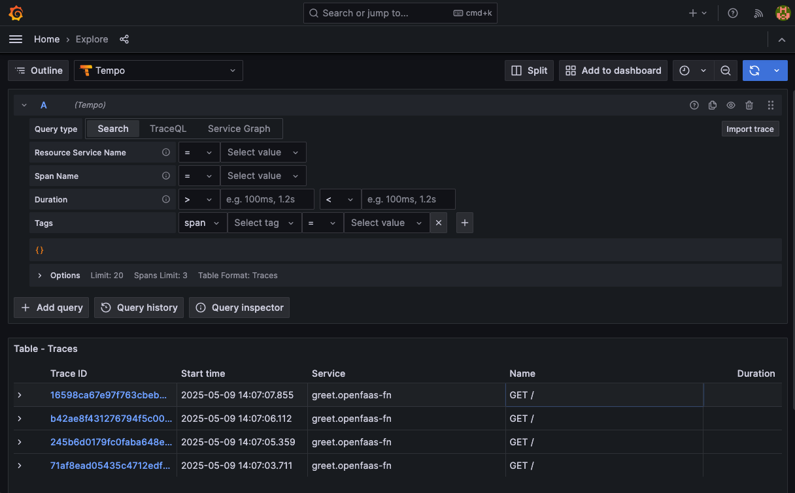This screenshot has width=795, height=493.
Task: Click the maximum duration input field
Action: coord(409,199)
